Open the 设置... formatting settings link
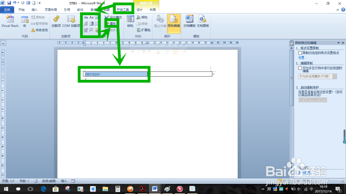The height and width of the screenshot is (194, 346). tap(303, 58)
